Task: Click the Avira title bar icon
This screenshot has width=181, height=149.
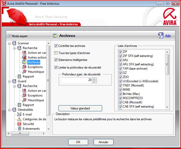Action: (4, 4)
